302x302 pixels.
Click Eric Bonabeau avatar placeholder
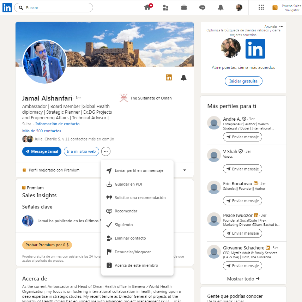214,187
